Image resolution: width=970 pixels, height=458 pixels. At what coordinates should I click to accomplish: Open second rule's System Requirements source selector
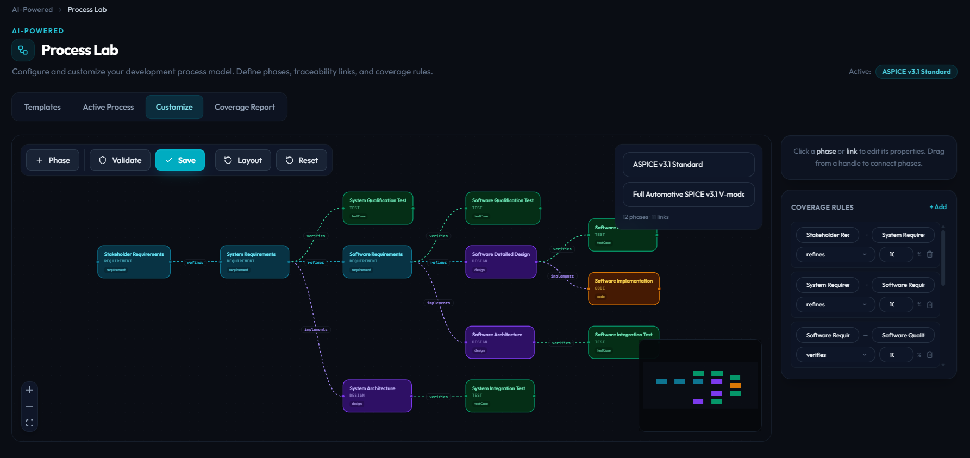pyautogui.click(x=828, y=285)
